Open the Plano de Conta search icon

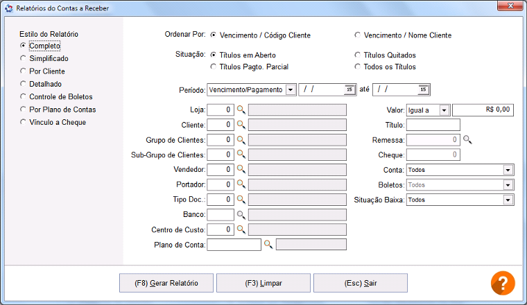(268, 245)
